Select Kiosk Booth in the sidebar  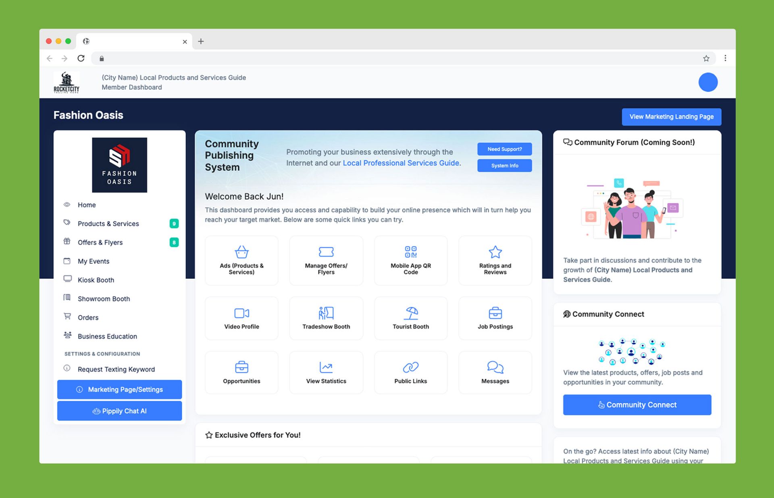coord(96,280)
